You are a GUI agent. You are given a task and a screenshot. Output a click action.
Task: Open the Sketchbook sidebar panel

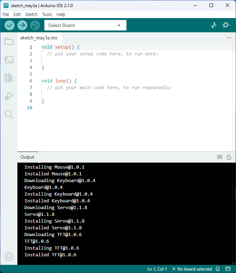[9, 41]
